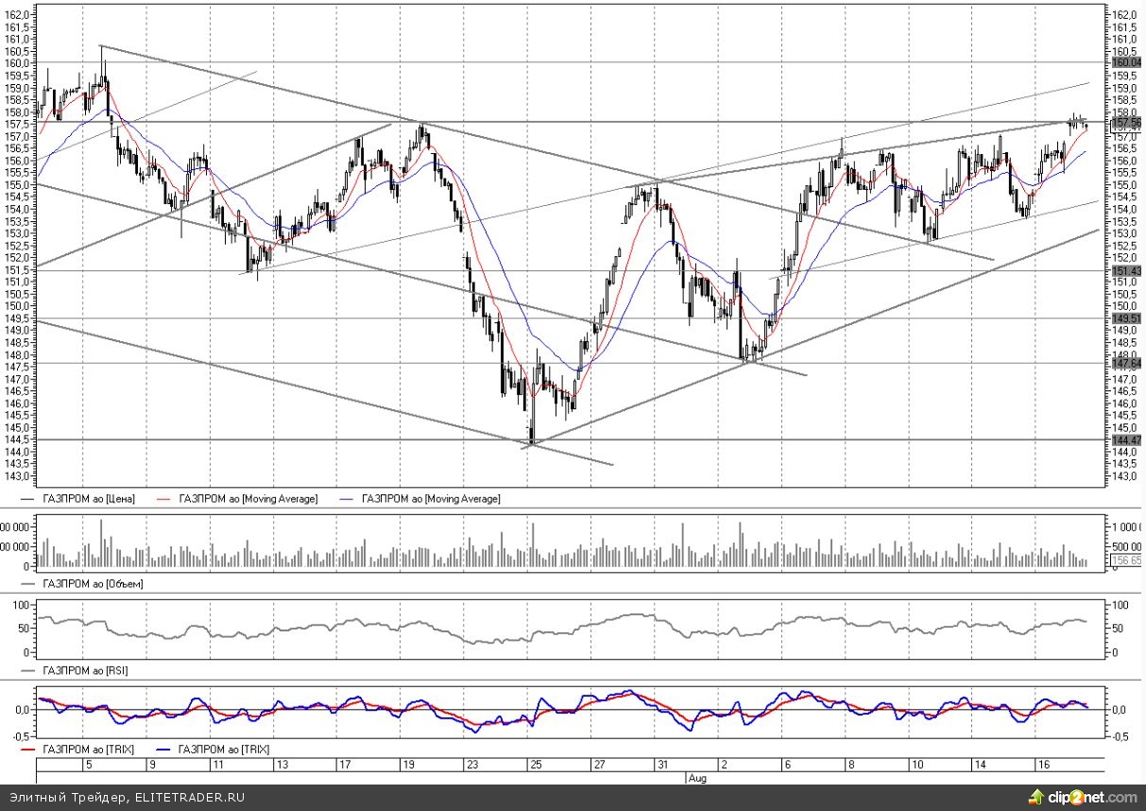
Task: Click the 147.64 support level label
Action: 1127,364
